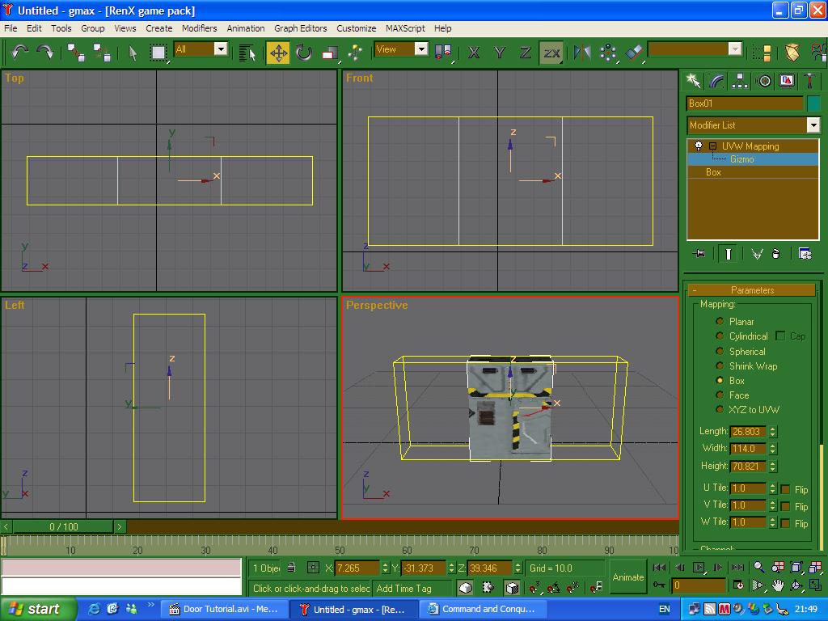828x621 pixels.
Task: Open the Graph Editors menu
Action: tap(300, 28)
